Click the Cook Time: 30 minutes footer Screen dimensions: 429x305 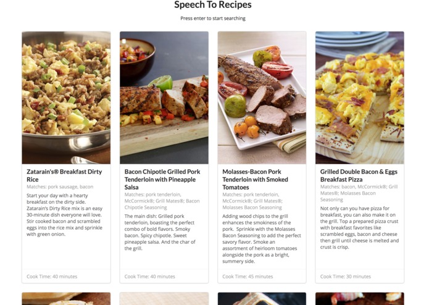[346, 277]
